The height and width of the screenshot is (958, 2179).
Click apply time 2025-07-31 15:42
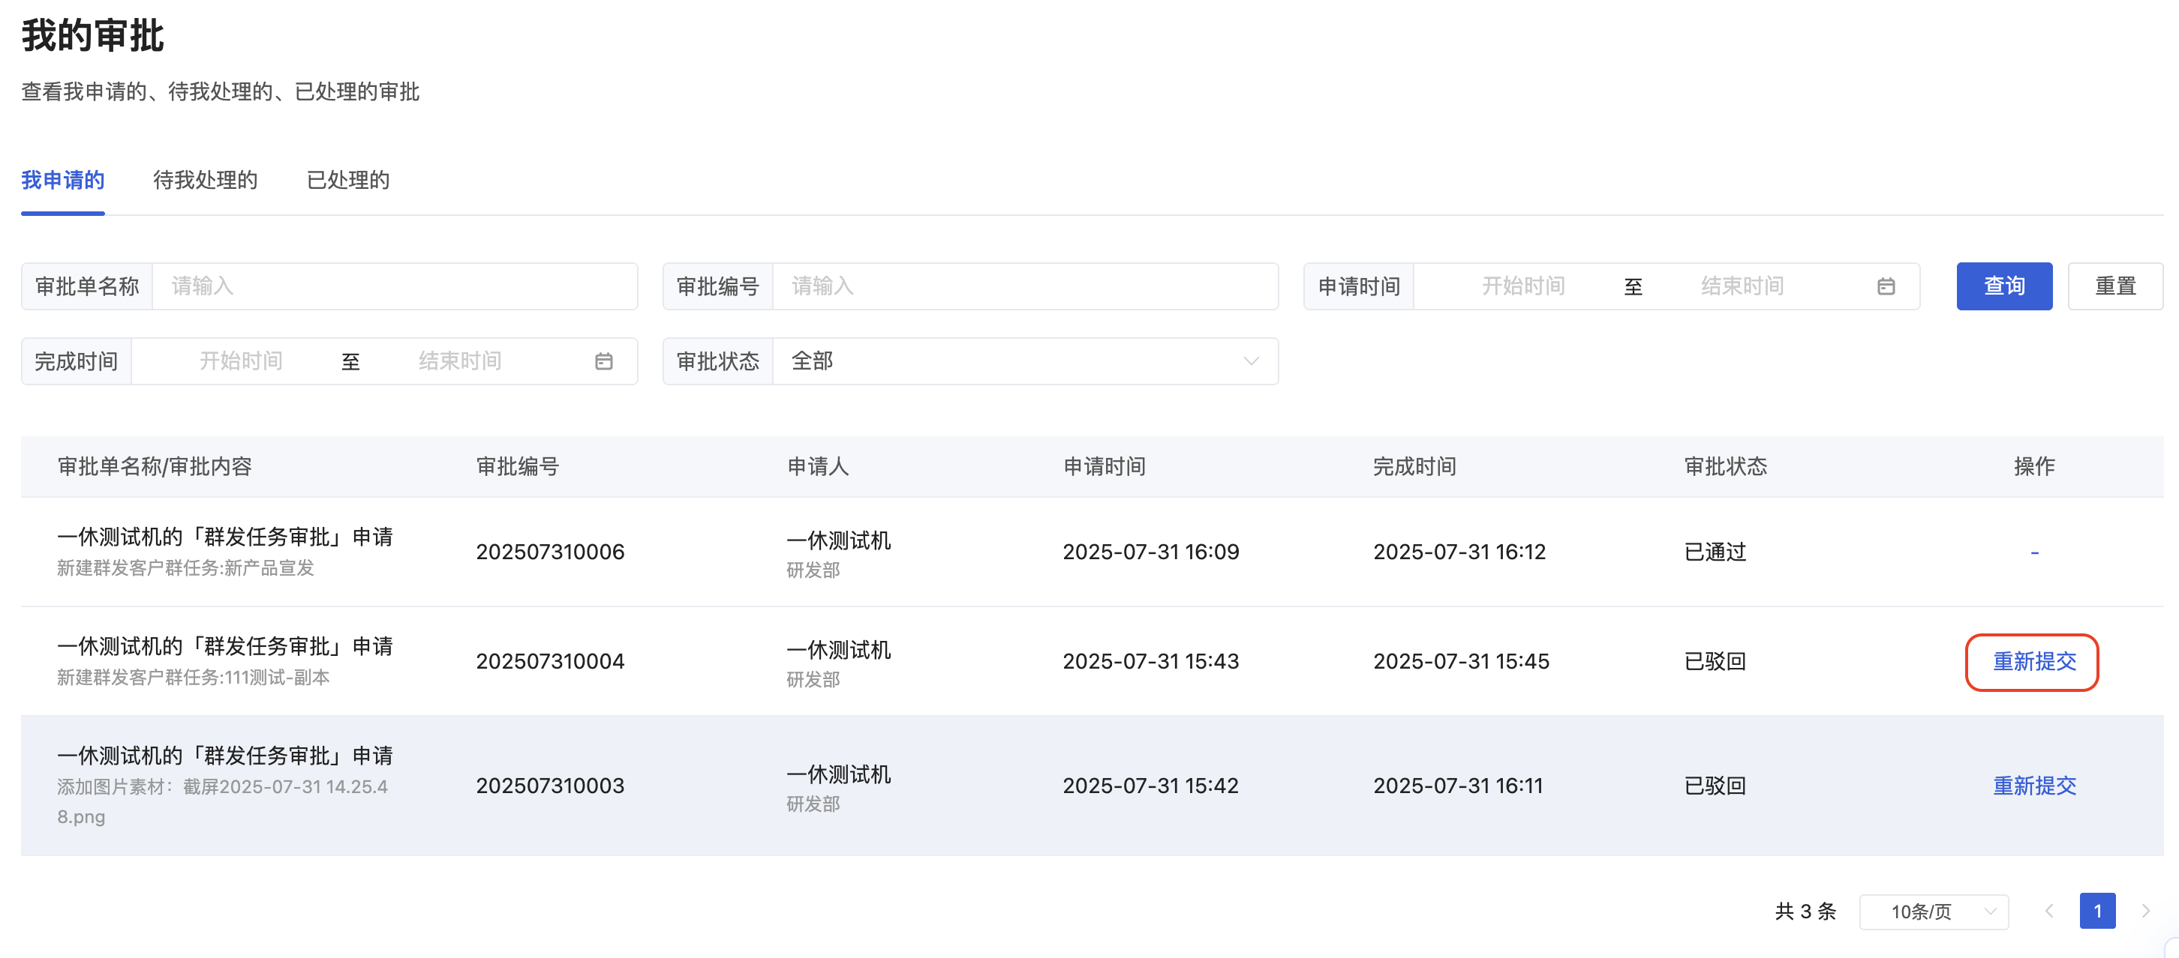click(1150, 786)
